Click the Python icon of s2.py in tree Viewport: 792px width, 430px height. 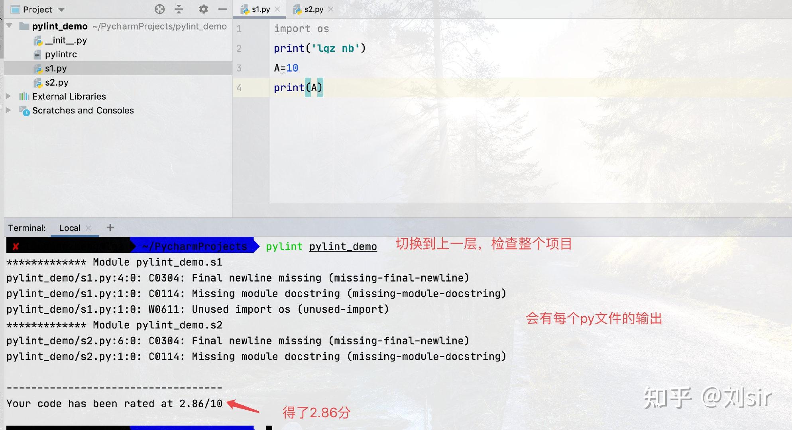click(x=38, y=82)
